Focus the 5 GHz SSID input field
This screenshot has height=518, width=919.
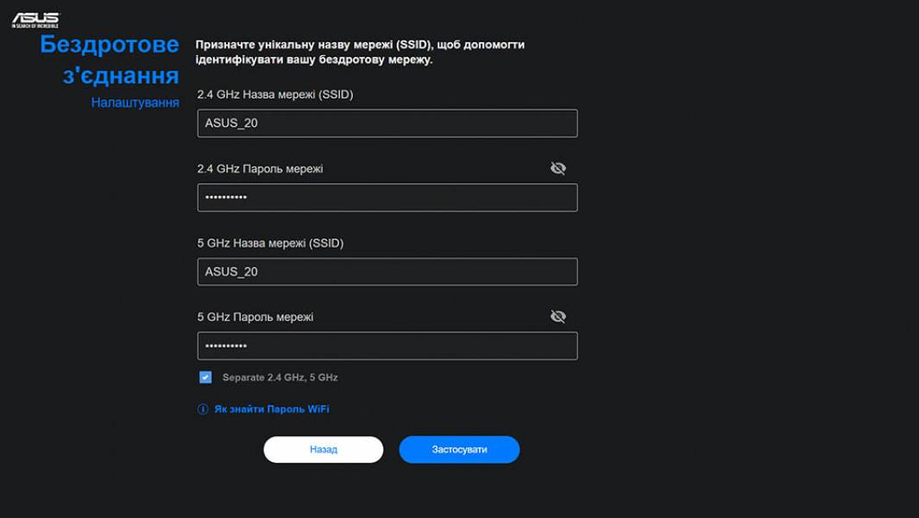(387, 272)
